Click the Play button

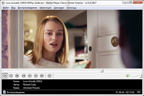(5, 76)
